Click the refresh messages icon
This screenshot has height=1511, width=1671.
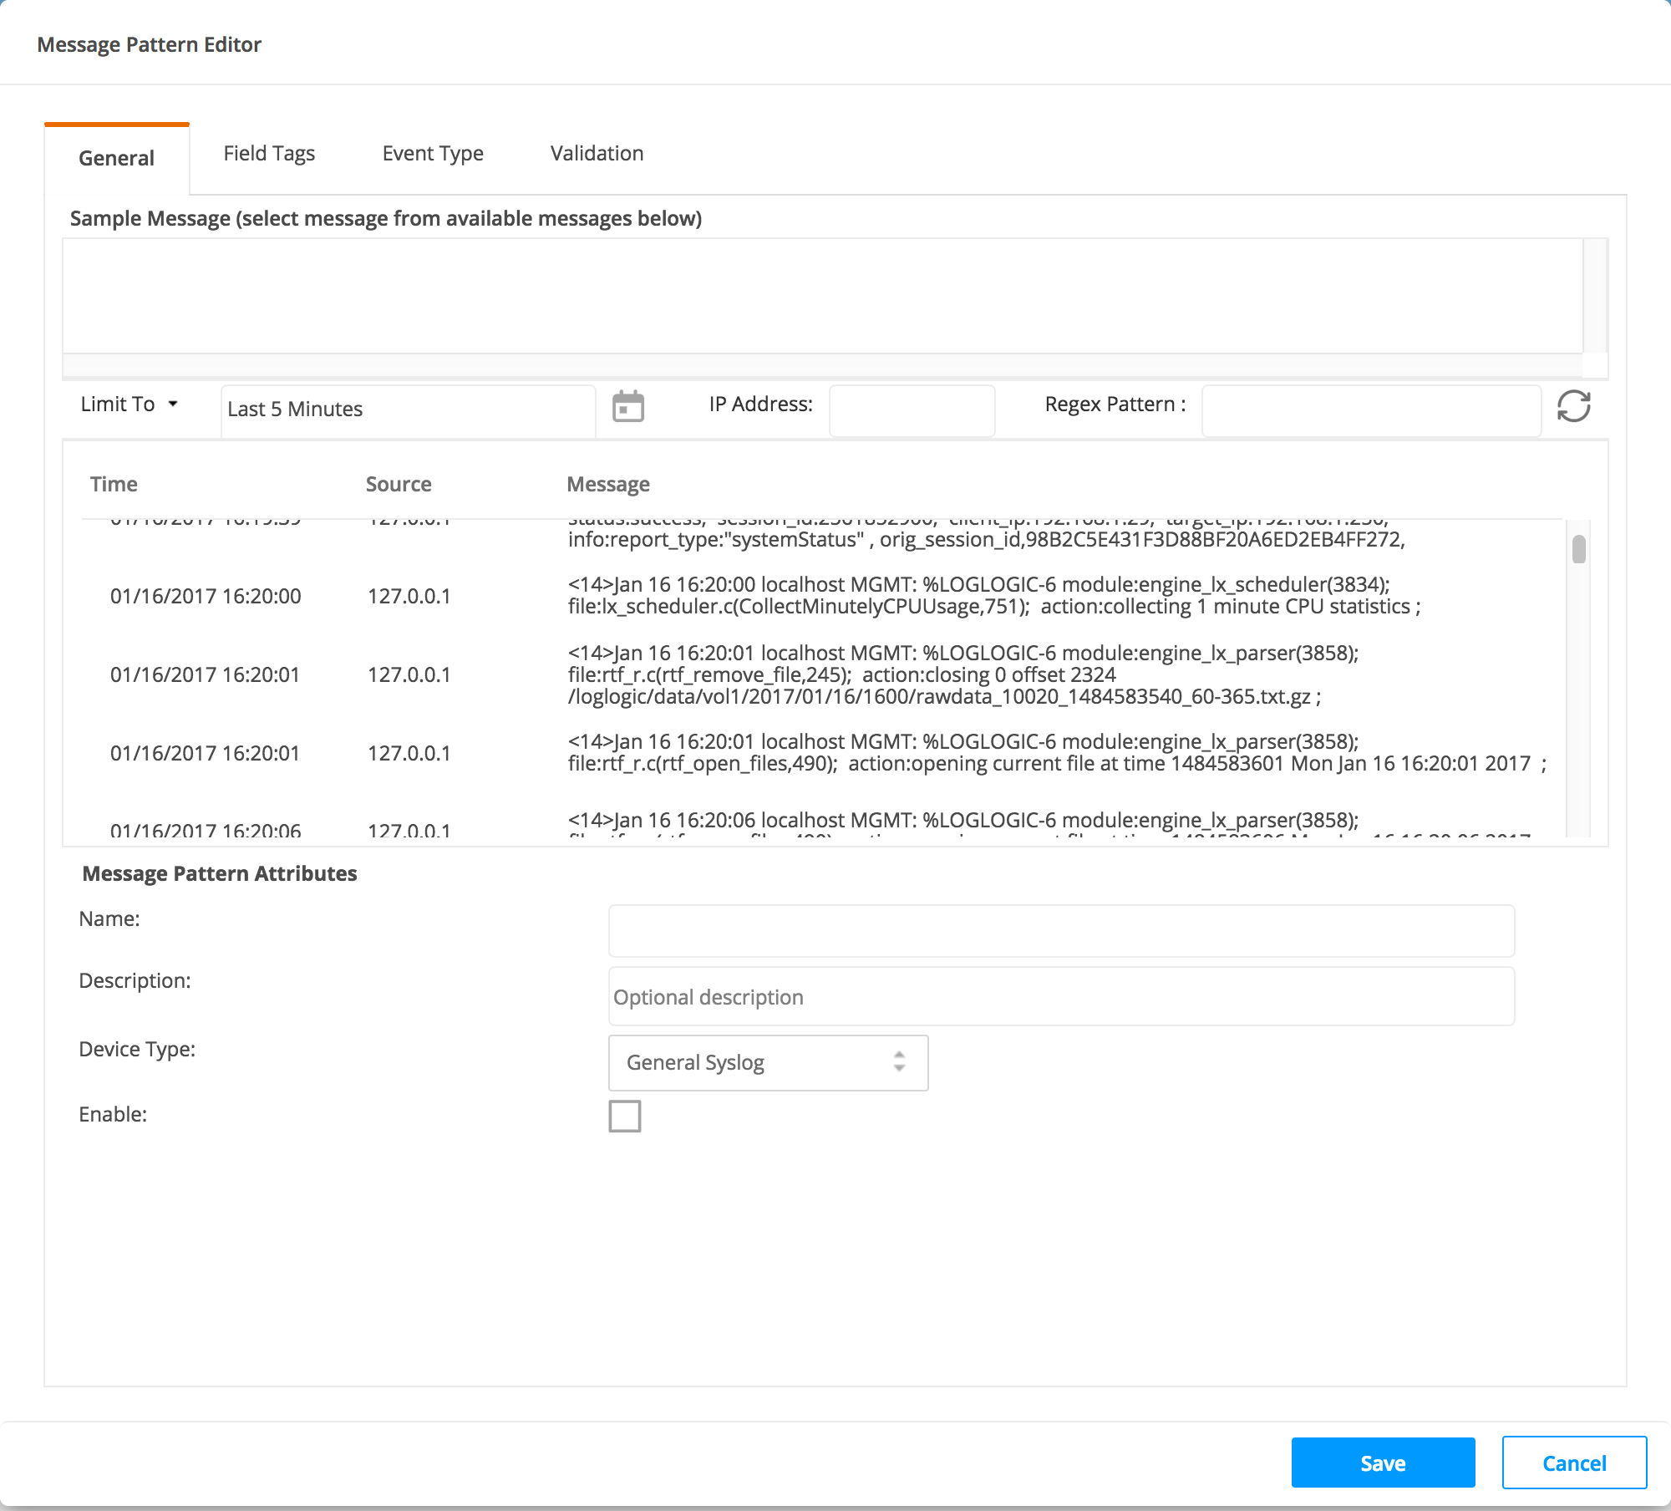(x=1573, y=407)
